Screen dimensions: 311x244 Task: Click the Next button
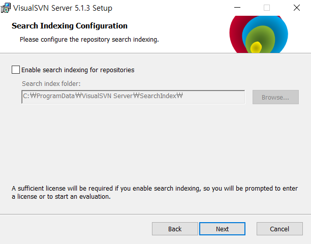[222, 229]
